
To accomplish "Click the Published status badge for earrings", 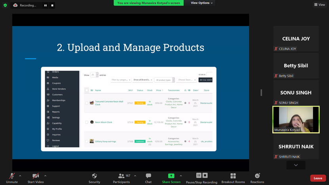I will [140, 141].
